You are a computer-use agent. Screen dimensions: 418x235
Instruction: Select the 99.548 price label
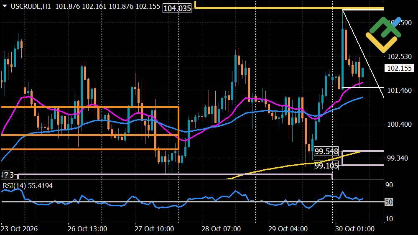(326, 151)
